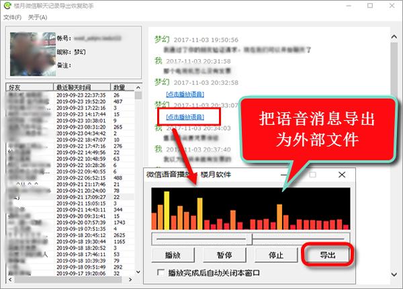This screenshot has width=403, height=289.
Task: Click the 播放 button in voice player
Action: point(173,255)
